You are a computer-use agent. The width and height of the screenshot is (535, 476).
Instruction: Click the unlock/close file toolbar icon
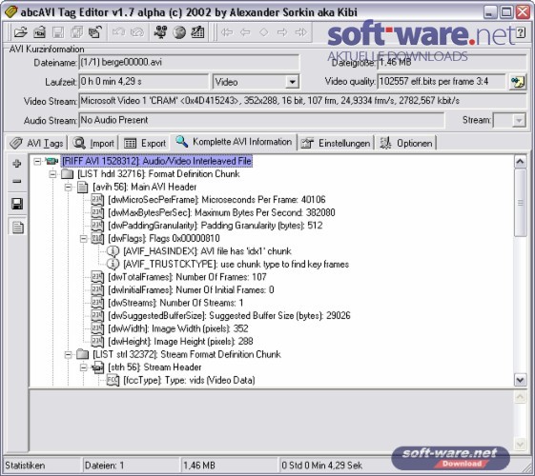94,32
